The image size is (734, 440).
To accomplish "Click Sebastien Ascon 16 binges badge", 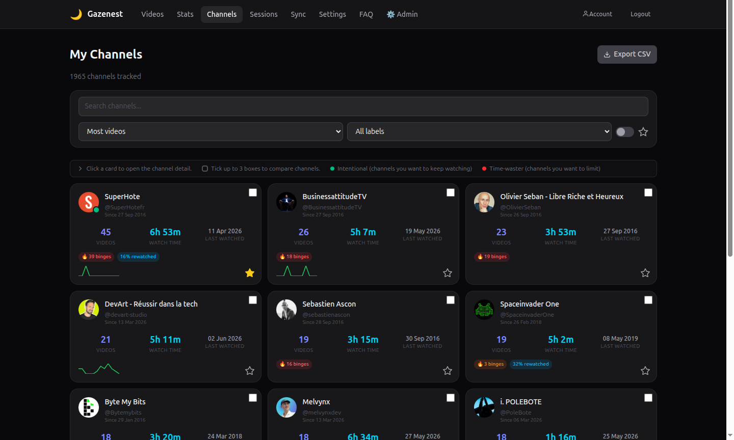I will coord(294,364).
